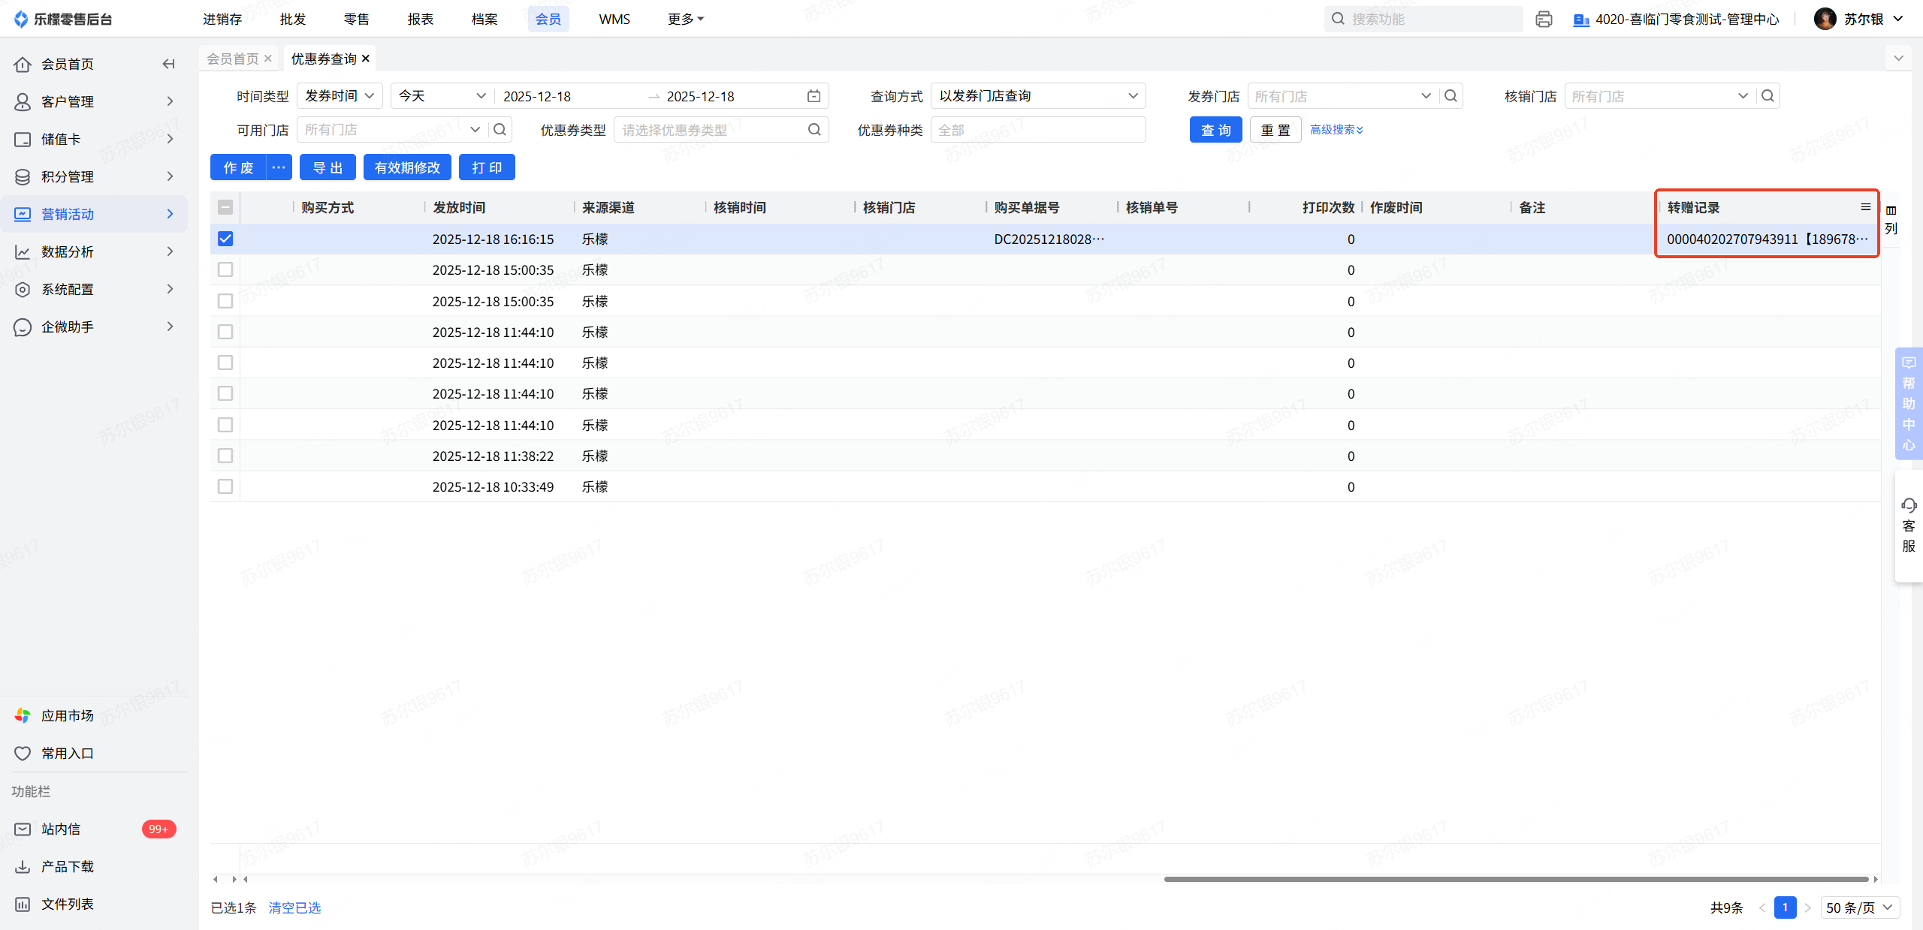Click the search icon beside 核销门店

1768,96
